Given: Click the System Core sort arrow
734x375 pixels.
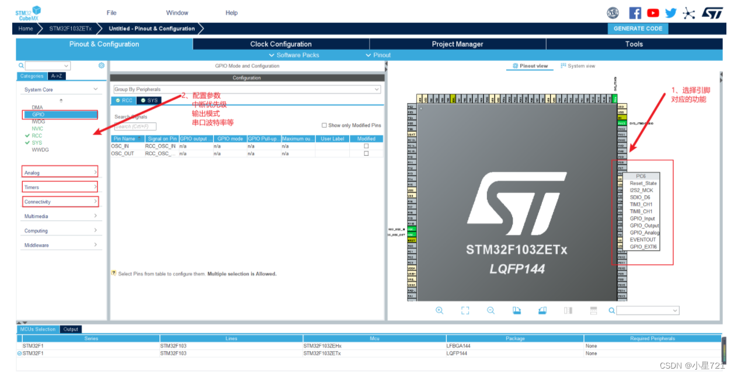Looking at the screenshot, I should point(61,100).
